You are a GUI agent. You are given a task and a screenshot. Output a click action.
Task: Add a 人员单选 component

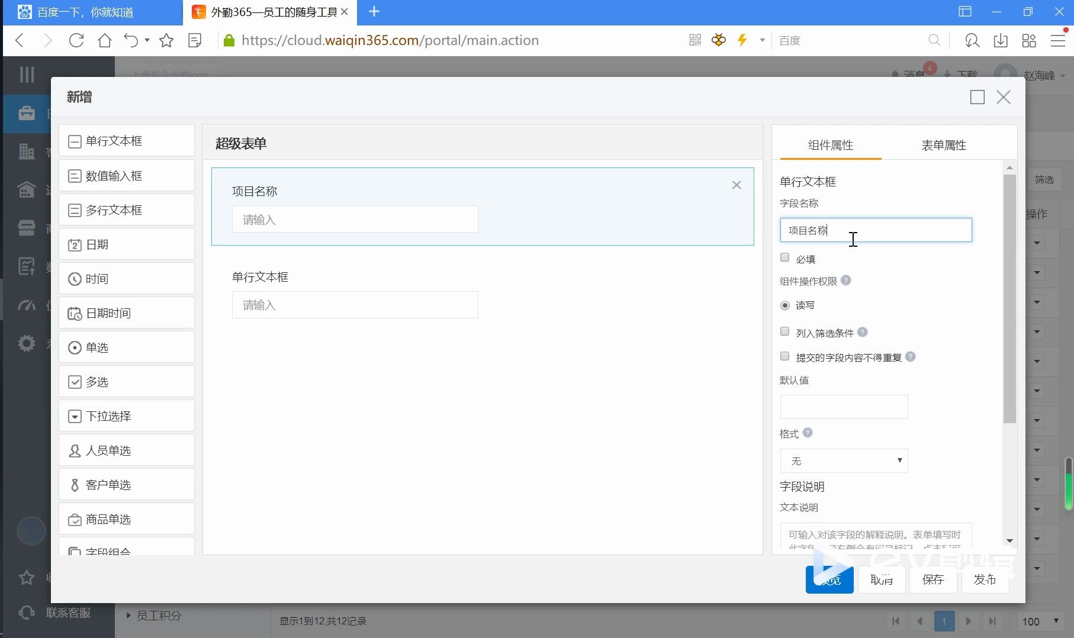pos(127,450)
